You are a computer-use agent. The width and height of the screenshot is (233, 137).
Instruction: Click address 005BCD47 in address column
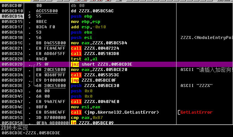12,102
